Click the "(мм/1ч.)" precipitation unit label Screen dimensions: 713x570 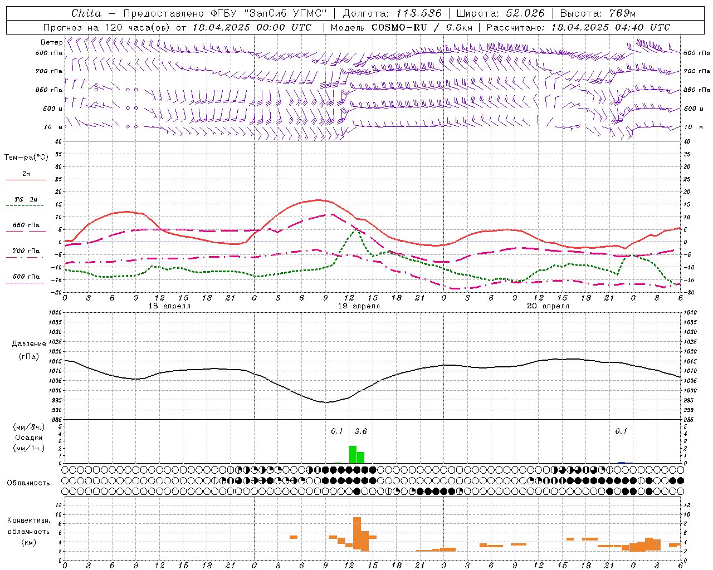(x=29, y=448)
